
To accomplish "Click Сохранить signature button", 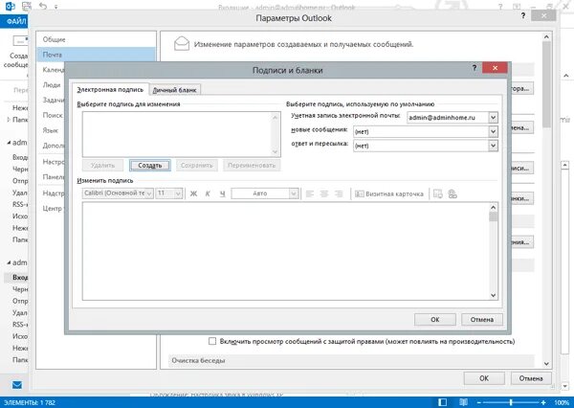I will 196,166.
